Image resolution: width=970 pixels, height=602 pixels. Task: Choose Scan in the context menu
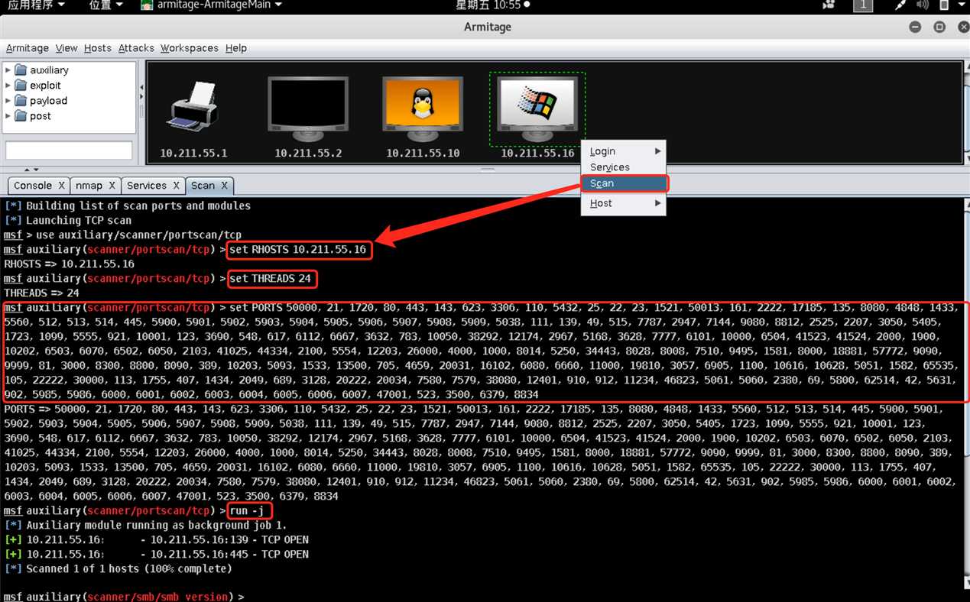pos(624,183)
